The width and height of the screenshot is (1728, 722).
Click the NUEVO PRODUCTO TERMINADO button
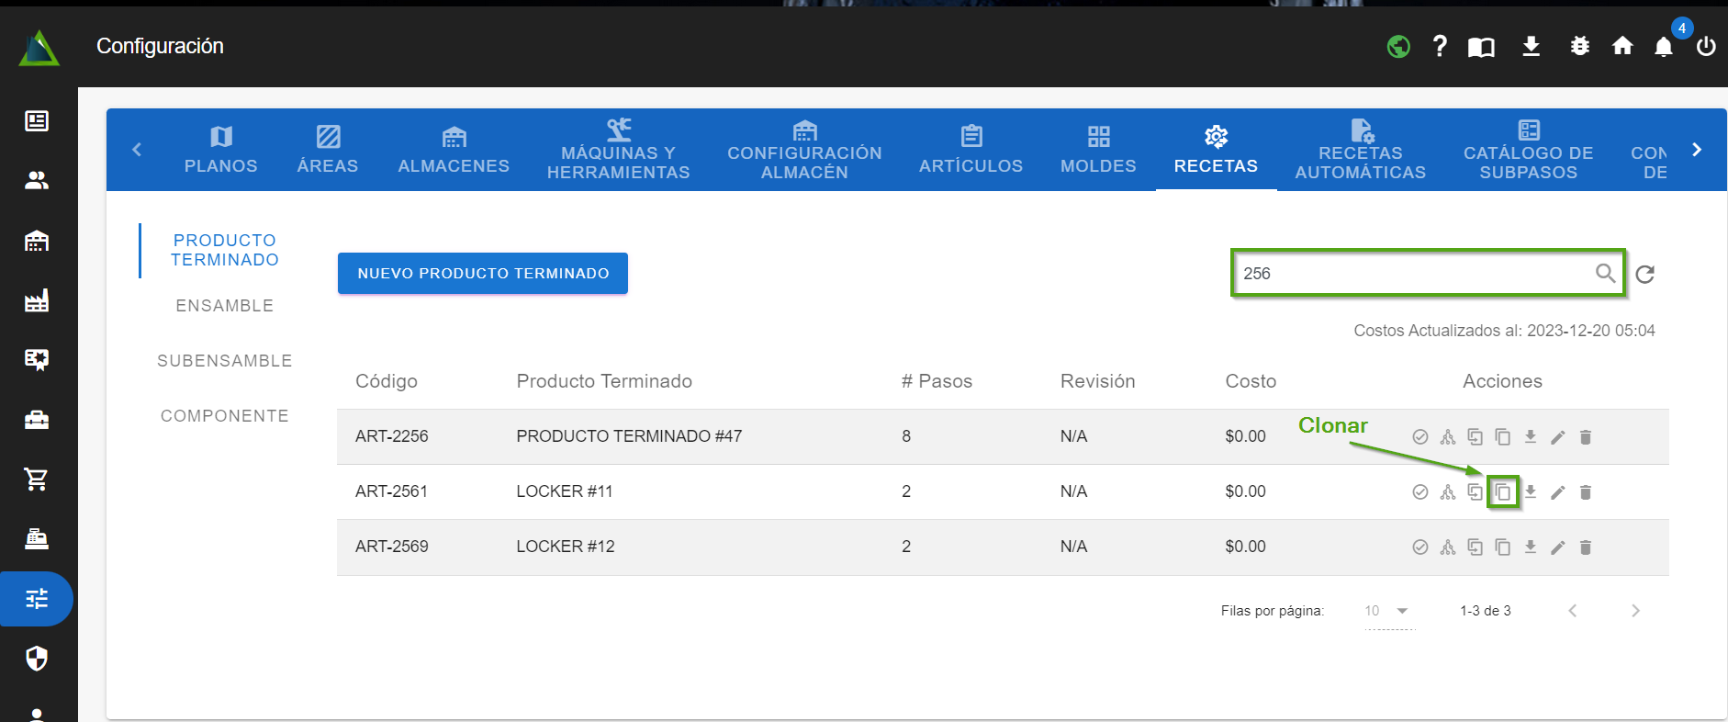(483, 274)
